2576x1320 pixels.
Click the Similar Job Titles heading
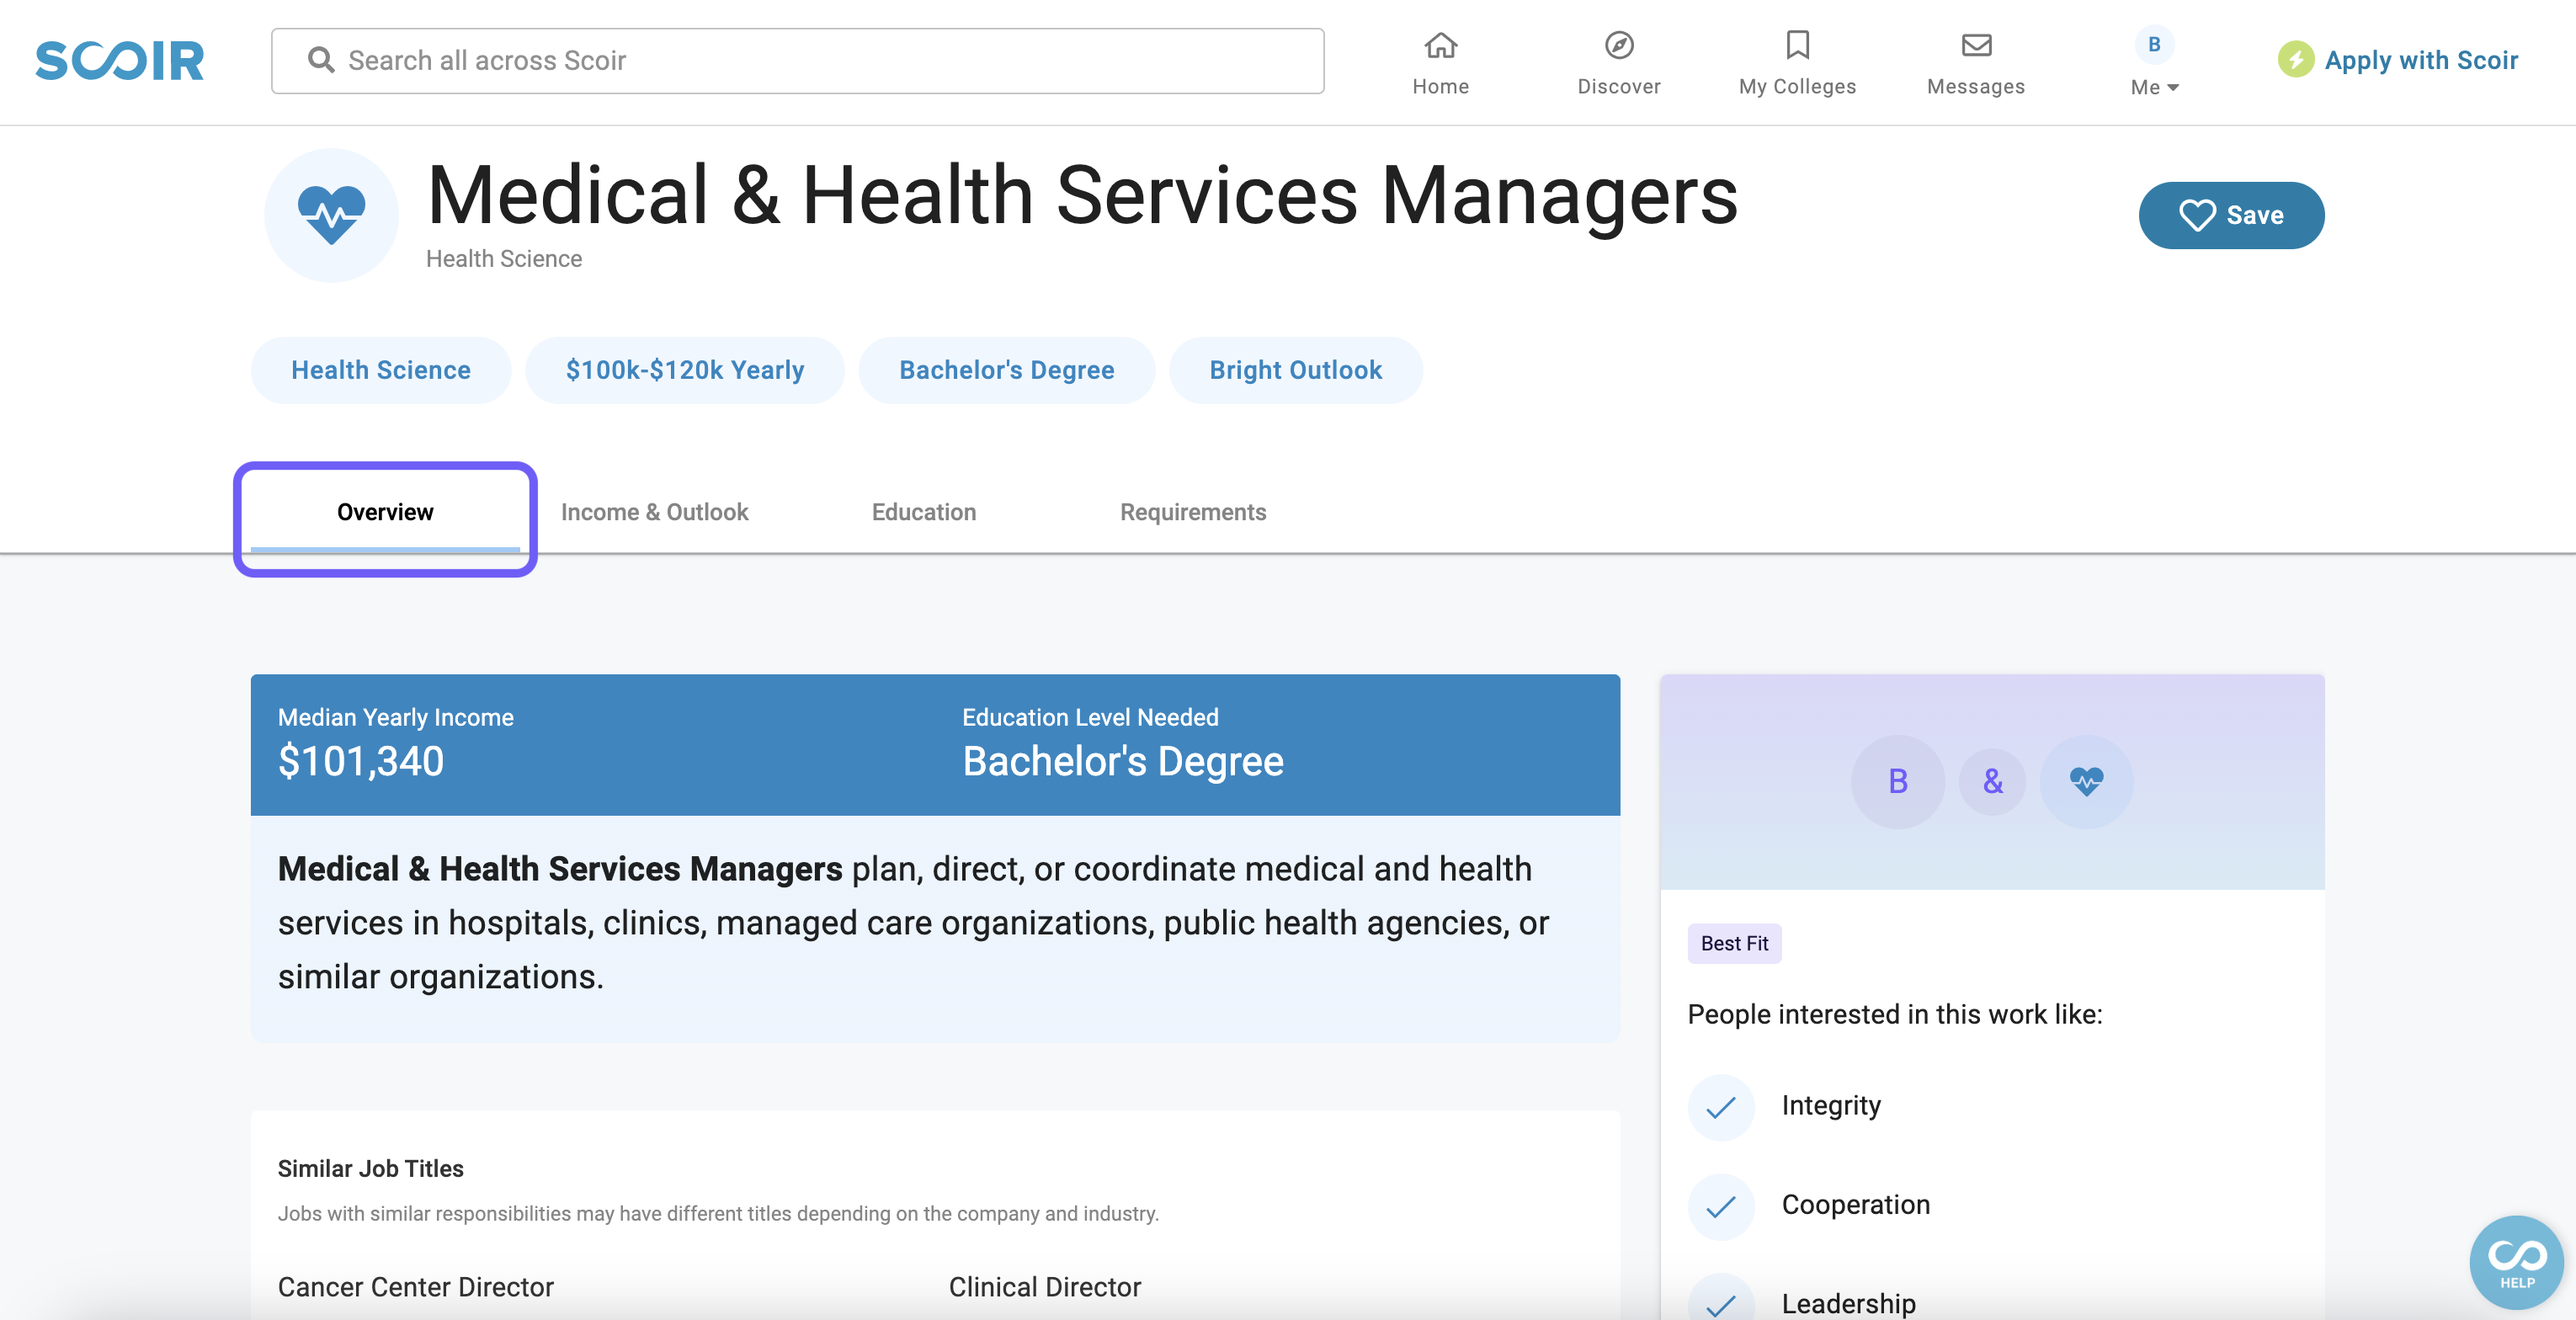point(370,1168)
